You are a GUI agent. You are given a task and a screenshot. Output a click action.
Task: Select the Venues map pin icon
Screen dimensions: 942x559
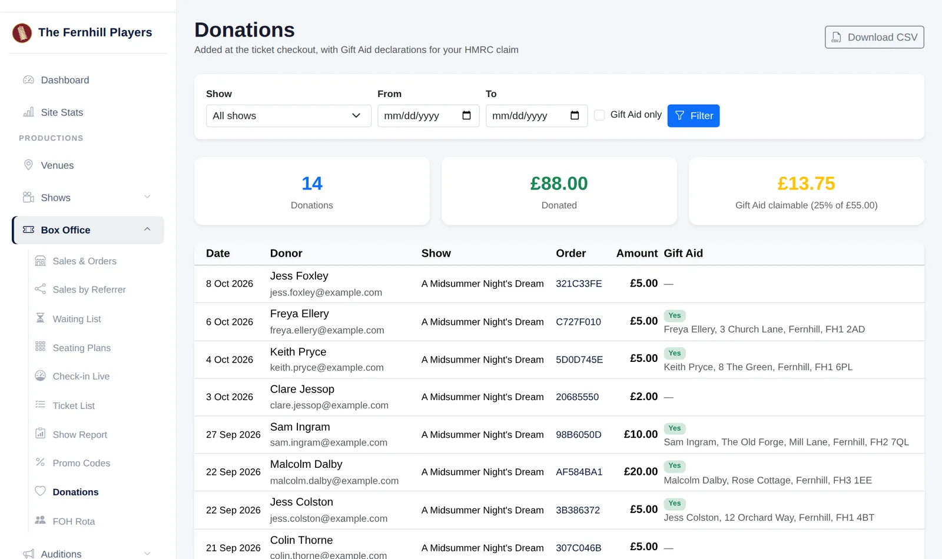(x=28, y=165)
